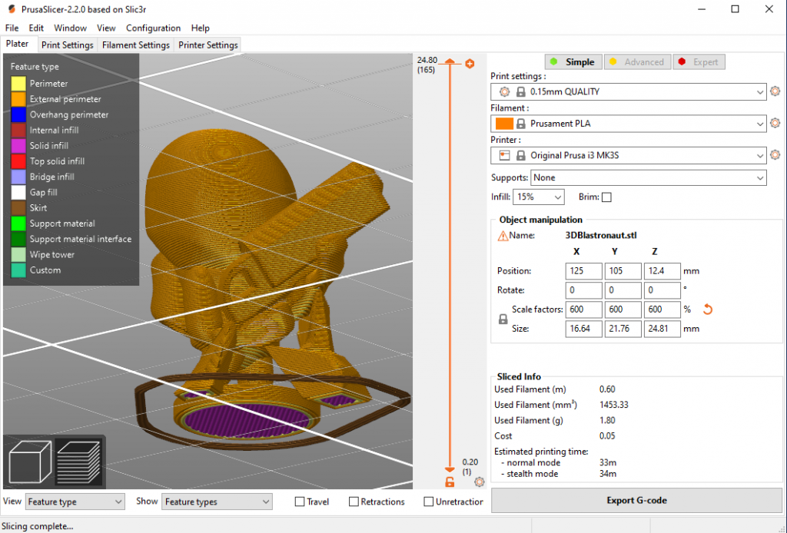
Task: Open the filament dropdown Prusament PLA
Action: 628,124
